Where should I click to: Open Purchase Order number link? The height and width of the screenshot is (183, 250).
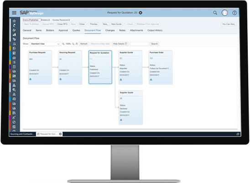(x=151, y=59)
